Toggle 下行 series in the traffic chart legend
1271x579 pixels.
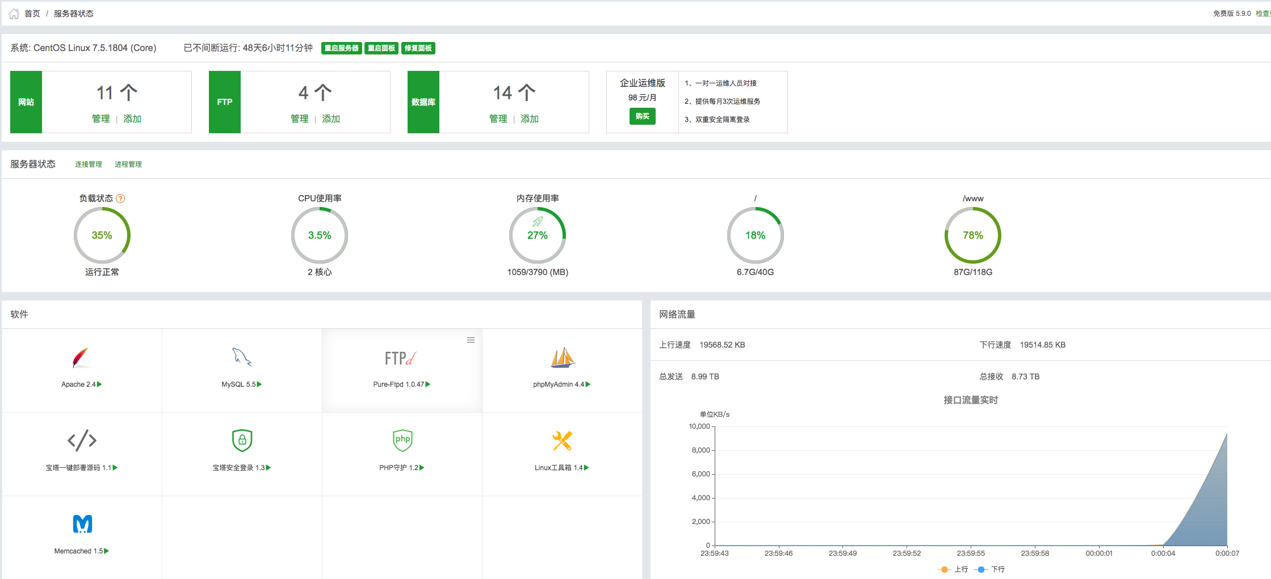(991, 569)
